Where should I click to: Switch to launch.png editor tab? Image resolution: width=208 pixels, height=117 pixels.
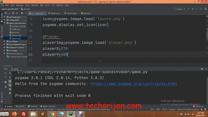coord(71,13)
